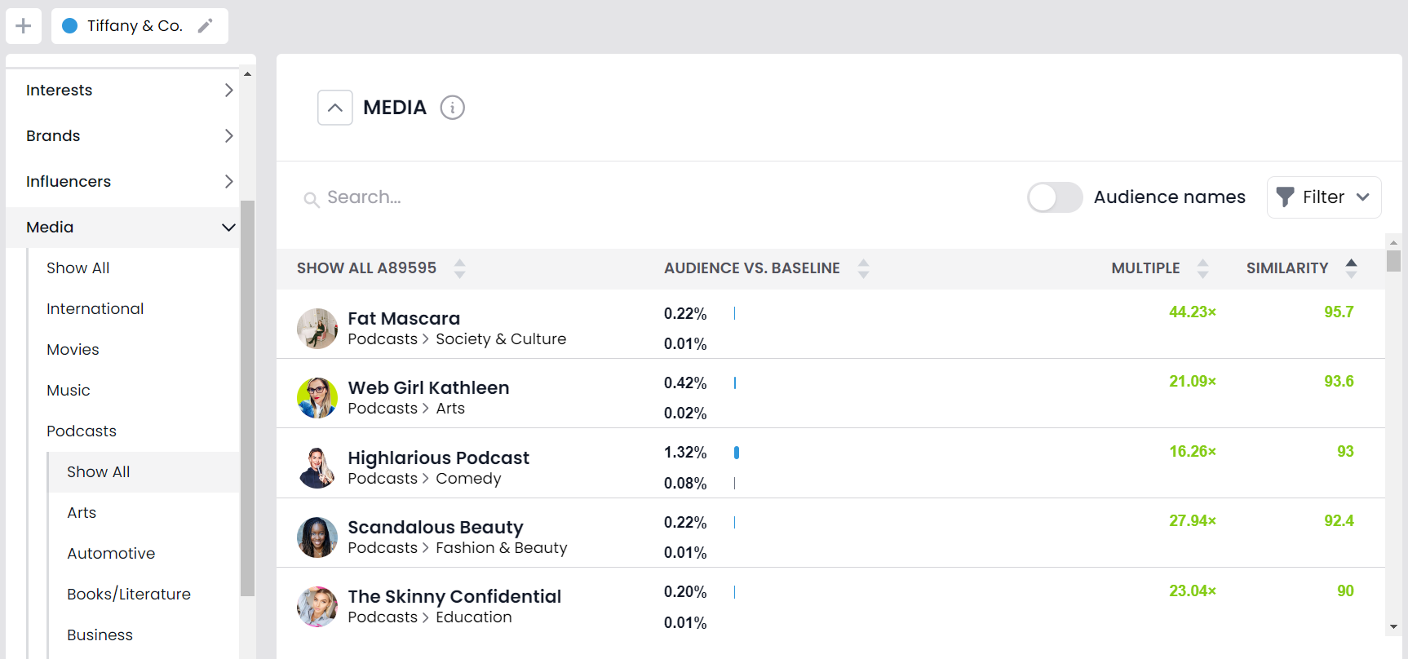Open the Filter dropdown chevron
Image resolution: width=1408 pixels, height=659 pixels.
point(1363,197)
